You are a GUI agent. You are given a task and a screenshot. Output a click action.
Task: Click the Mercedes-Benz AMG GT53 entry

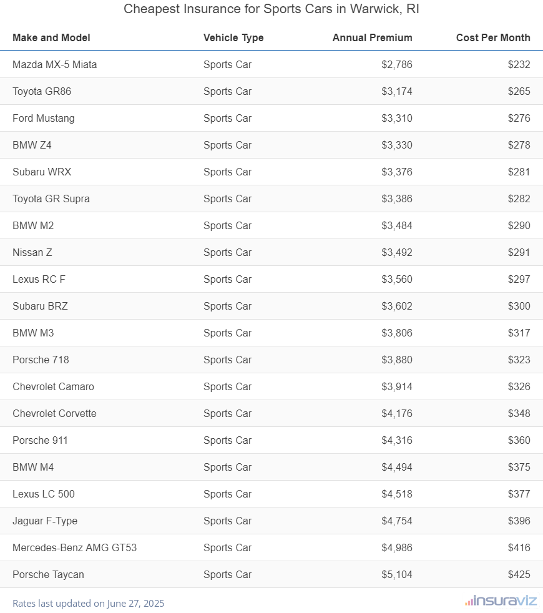(x=74, y=547)
